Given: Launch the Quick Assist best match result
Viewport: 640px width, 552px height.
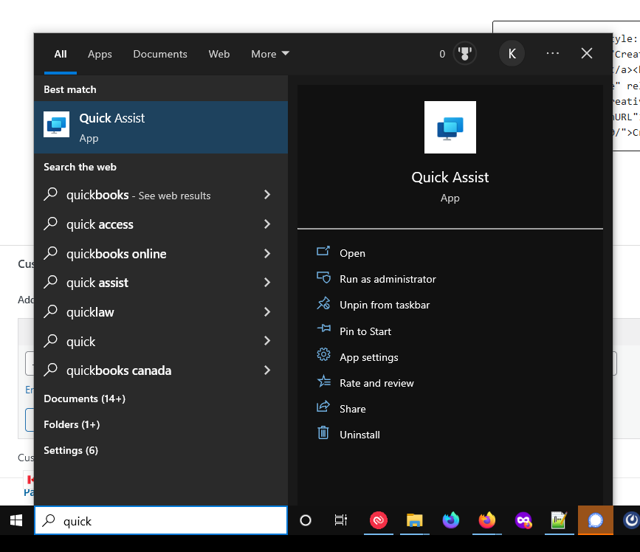Looking at the screenshot, I should click(x=161, y=127).
